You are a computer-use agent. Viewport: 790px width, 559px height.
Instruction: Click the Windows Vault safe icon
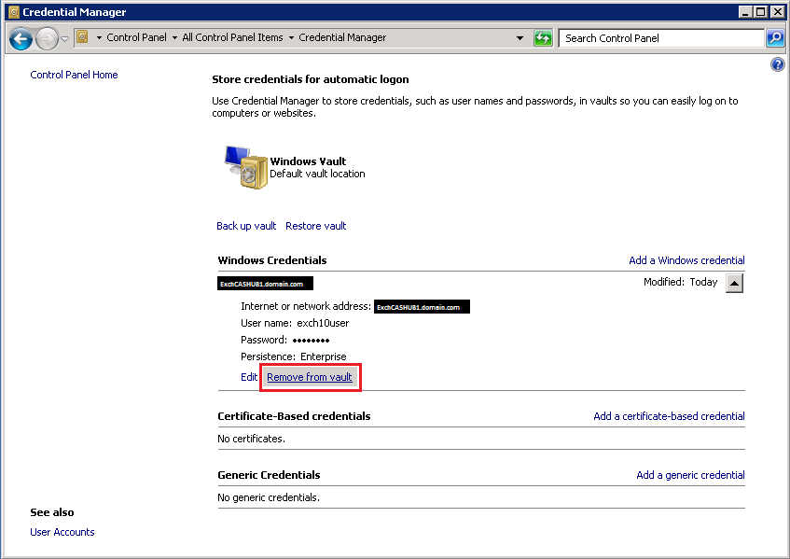[x=245, y=168]
